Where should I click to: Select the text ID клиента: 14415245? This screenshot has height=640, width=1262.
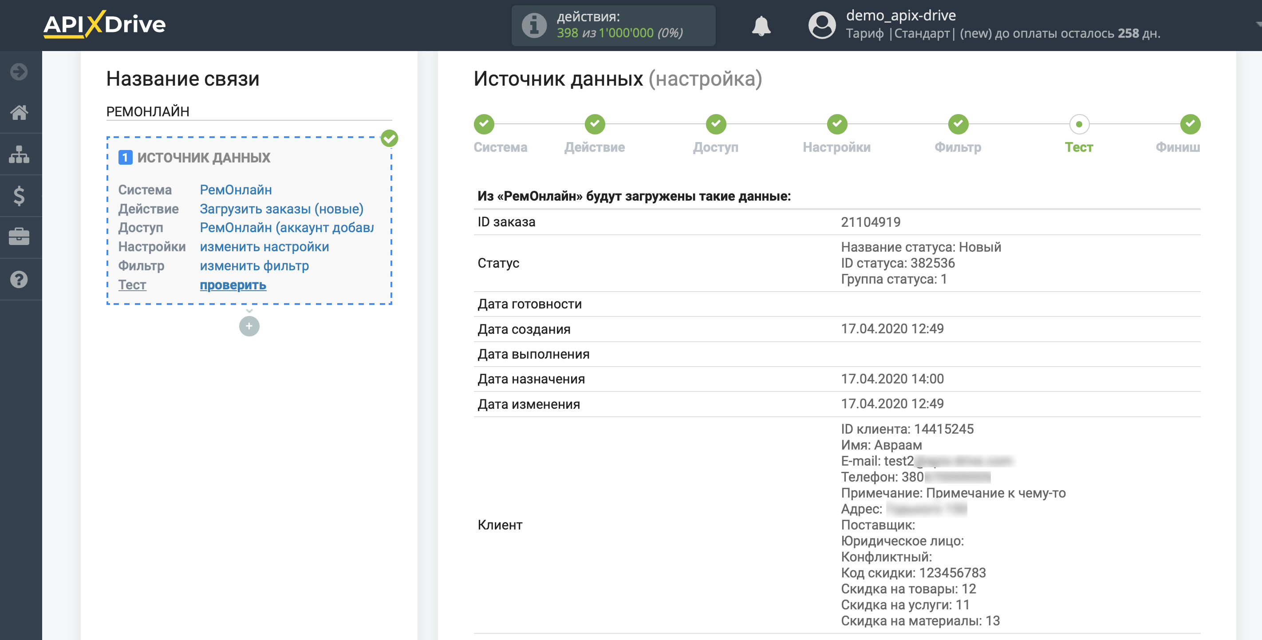click(x=907, y=429)
